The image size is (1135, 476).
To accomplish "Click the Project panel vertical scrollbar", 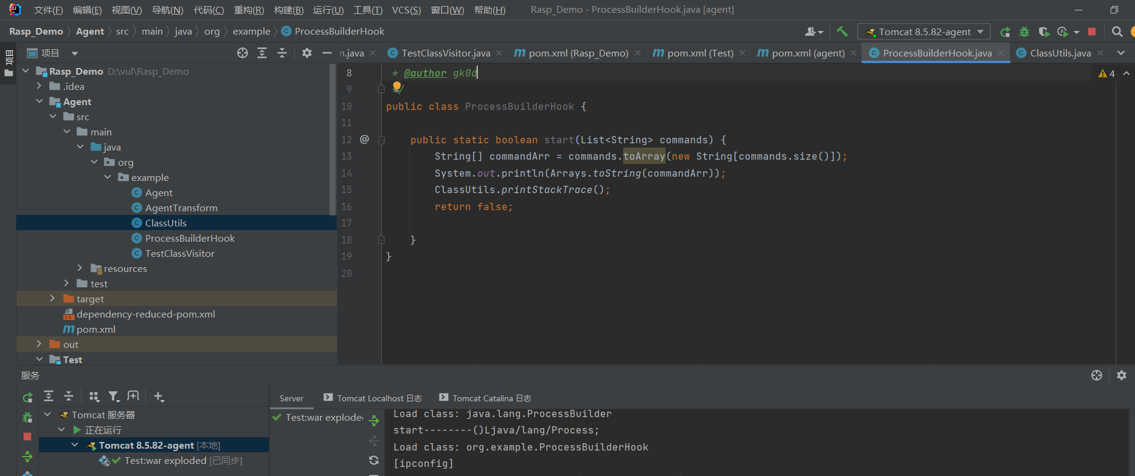I will click(x=333, y=140).
